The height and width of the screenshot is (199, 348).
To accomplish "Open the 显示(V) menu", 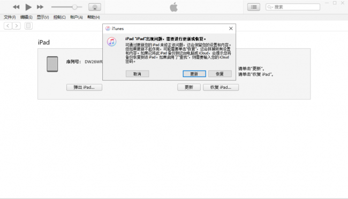I will tap(43, 17).
